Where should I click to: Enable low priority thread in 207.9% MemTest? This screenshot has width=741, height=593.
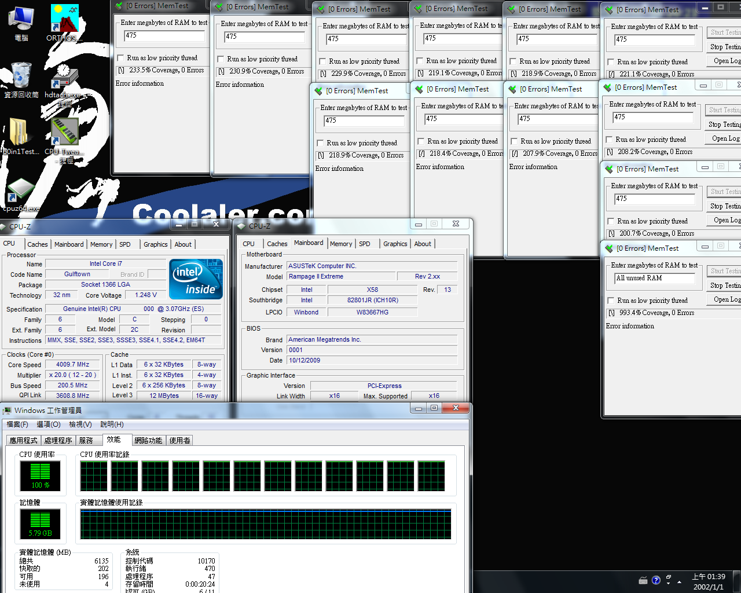click(514, 141)
